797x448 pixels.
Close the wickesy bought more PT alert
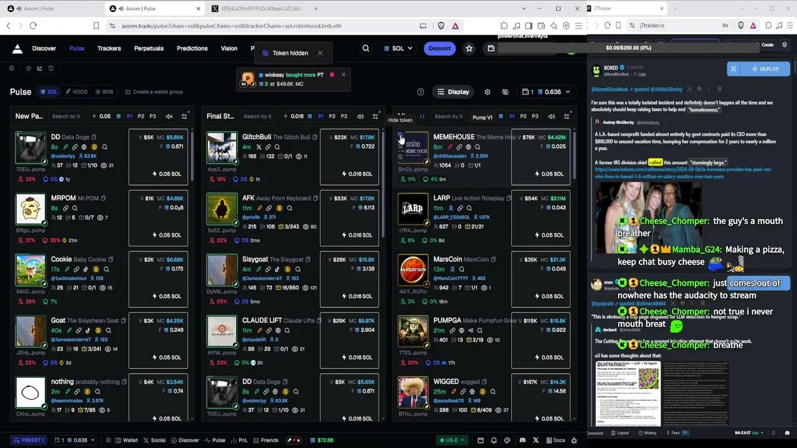pos(343,75)
